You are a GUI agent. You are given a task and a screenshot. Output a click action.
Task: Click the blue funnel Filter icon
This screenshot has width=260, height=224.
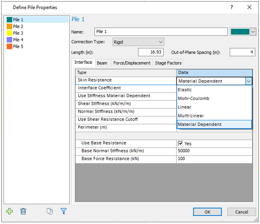(64, 211)
